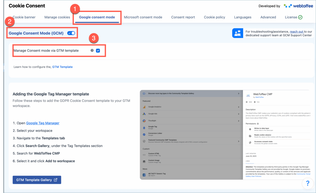Open Microsoft consent mode tab

pos(143,17)
